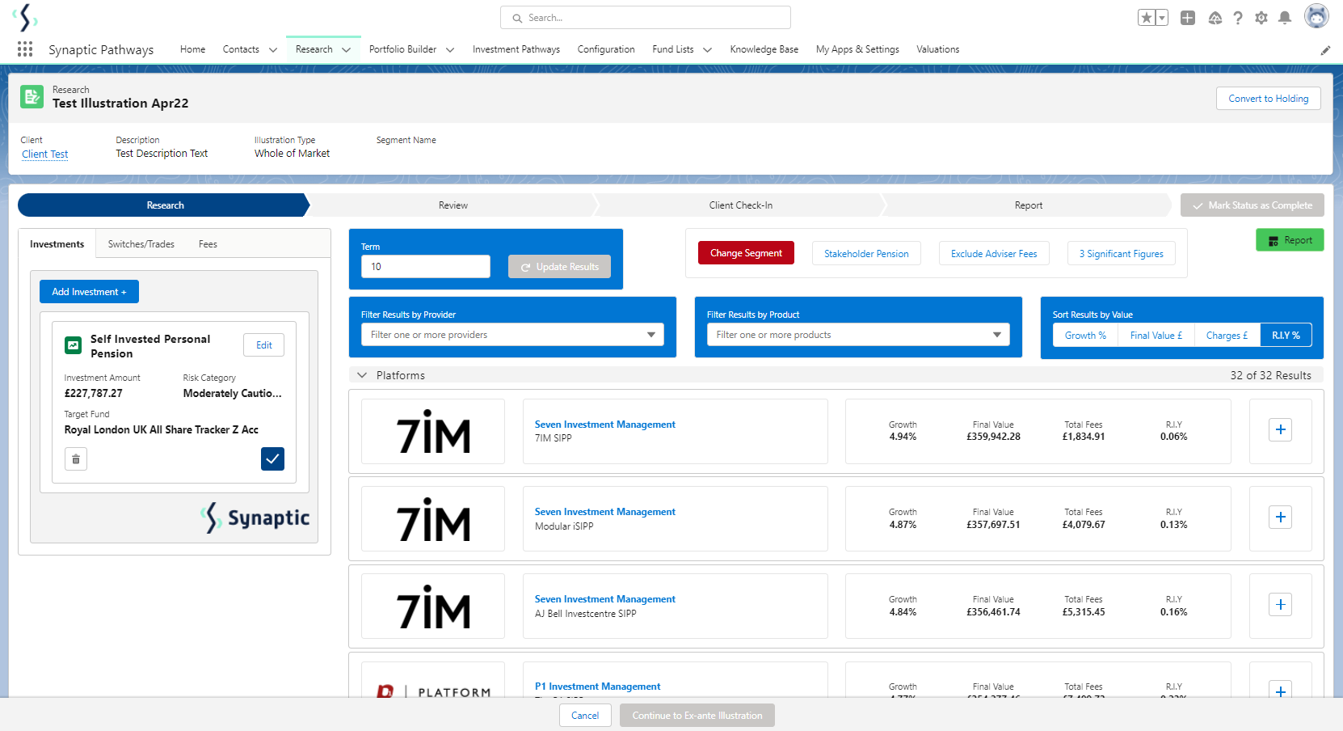Screen dimensions: 1343x731
Task: Click the 7IM logo for 7IM SIPP
Action: click(433, 432)
